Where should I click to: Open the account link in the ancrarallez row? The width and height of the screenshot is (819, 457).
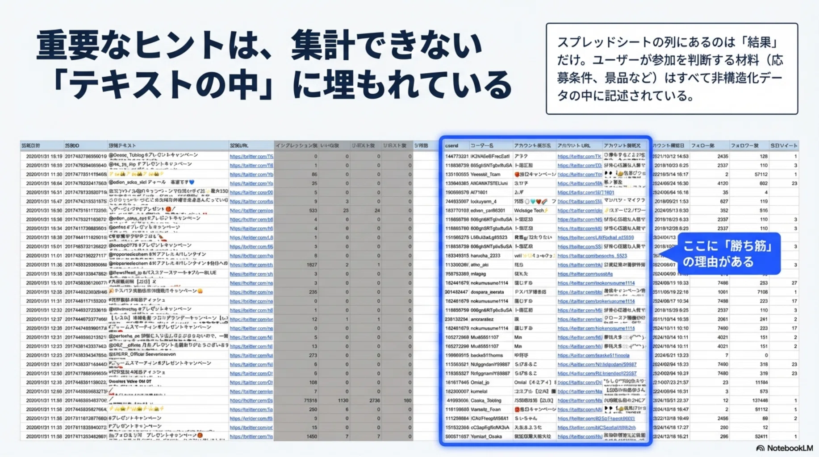click(580, 319)
